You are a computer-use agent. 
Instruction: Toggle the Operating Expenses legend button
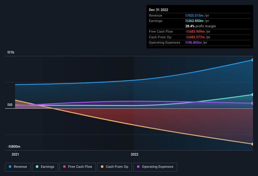[155, 167]
